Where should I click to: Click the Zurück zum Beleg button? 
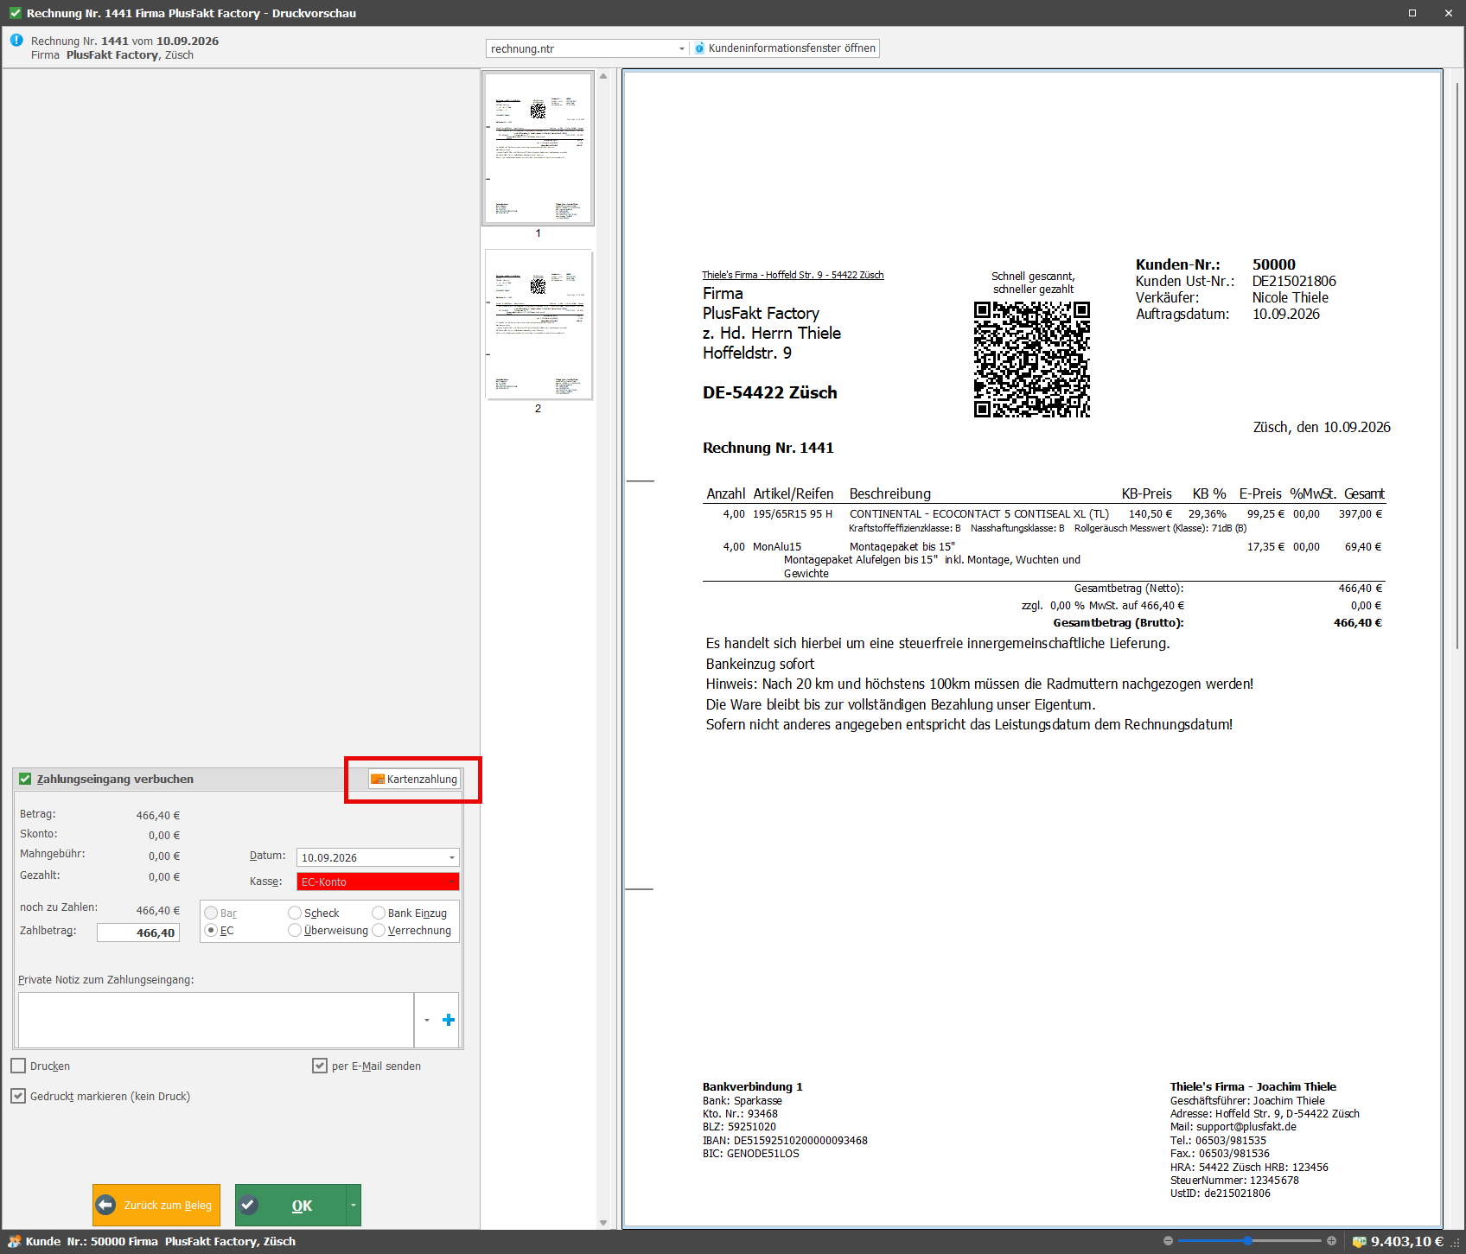click(156, 1205)
